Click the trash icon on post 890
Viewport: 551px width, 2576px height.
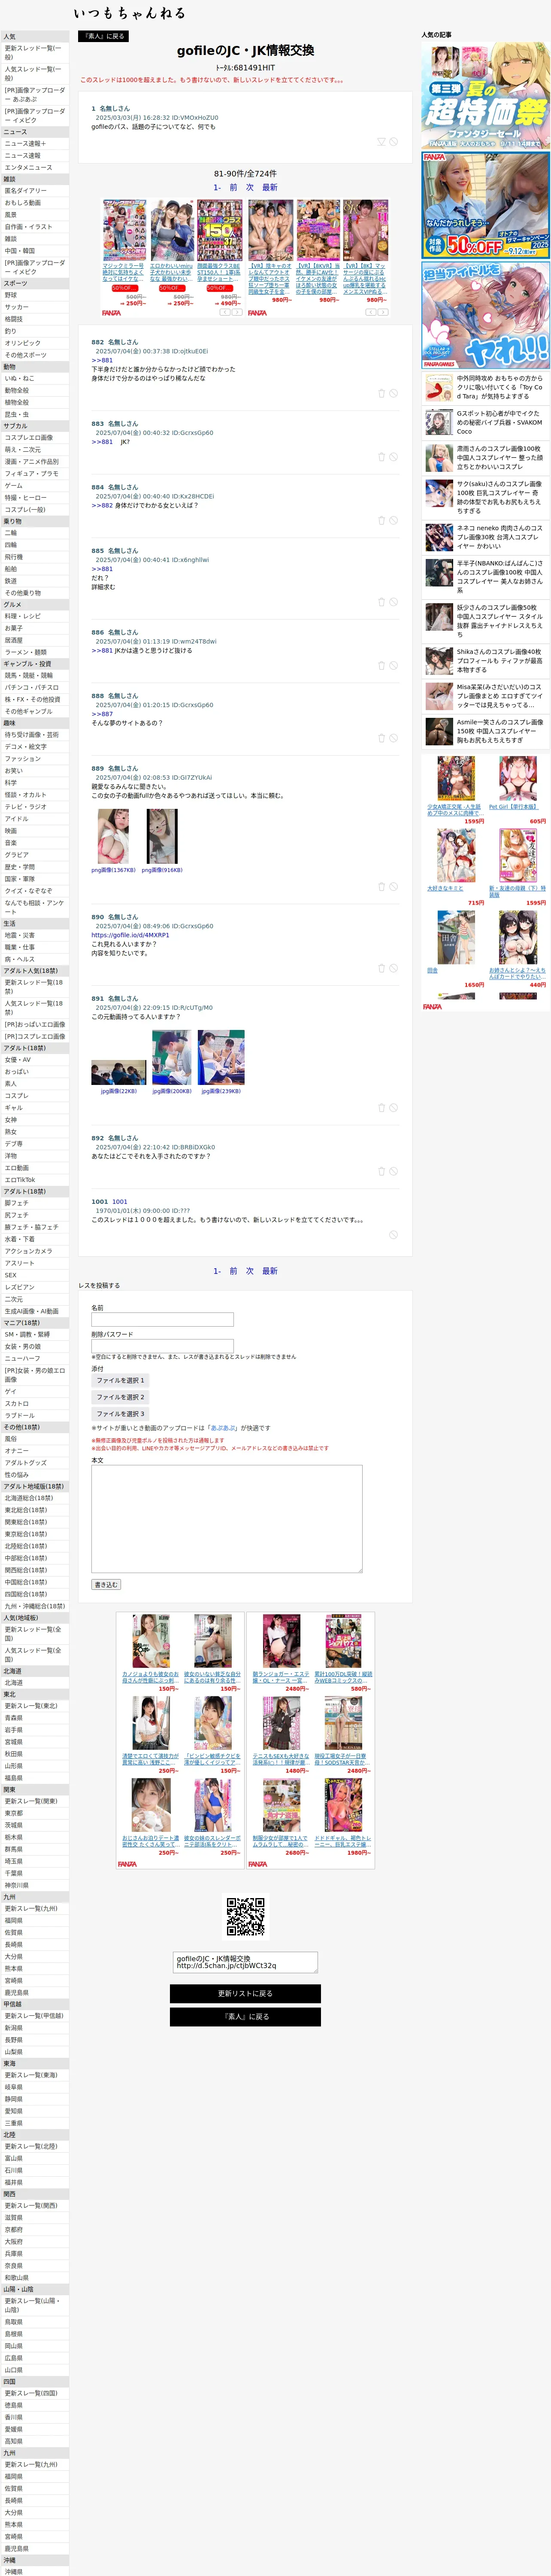pos(381,968)
